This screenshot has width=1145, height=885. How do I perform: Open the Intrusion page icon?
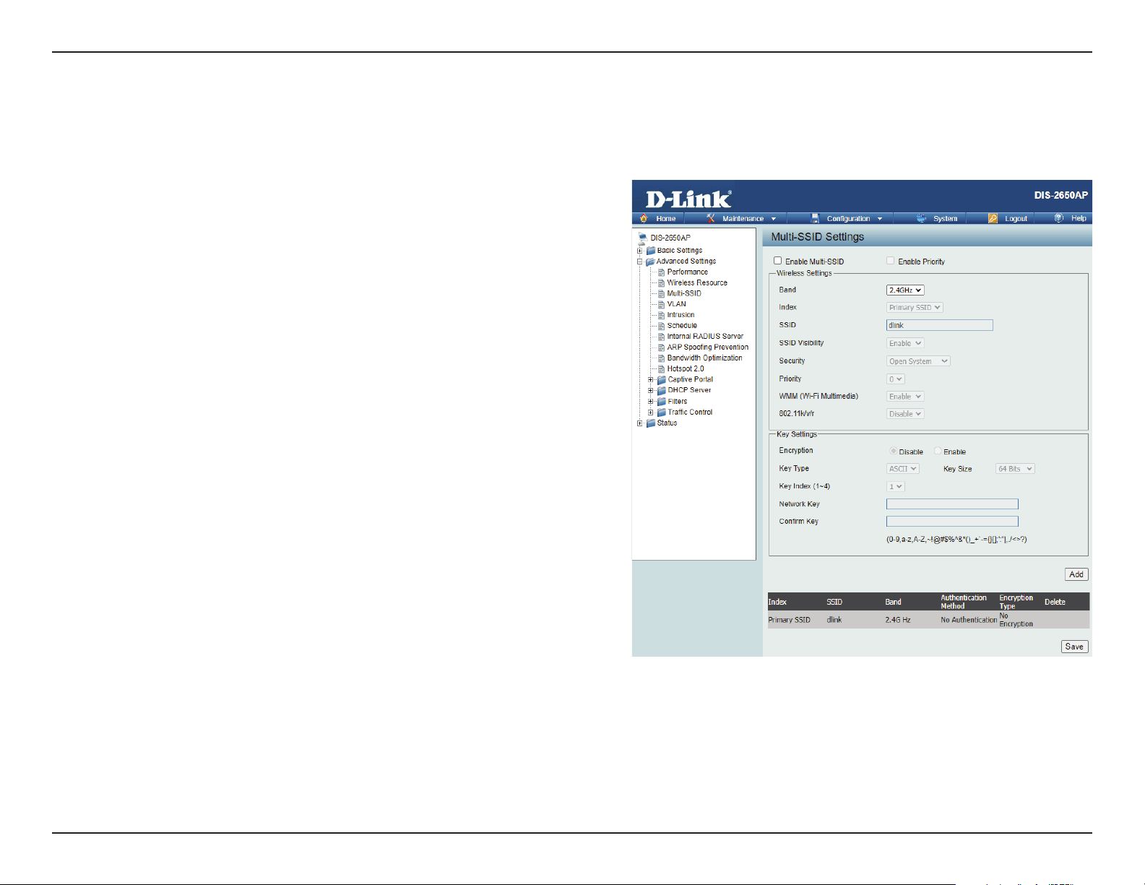[661, 315]
